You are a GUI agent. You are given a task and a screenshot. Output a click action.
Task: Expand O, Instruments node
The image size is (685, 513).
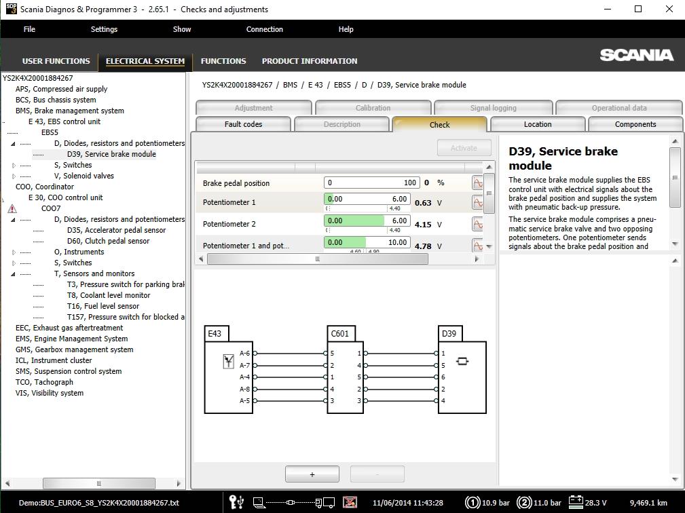pyautogui.click(x=14, y=252)
